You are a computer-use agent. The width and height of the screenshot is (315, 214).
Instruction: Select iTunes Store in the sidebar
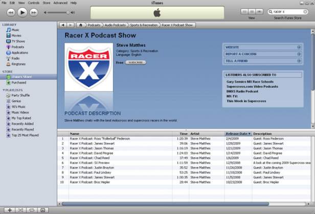(x=28, y=77)
